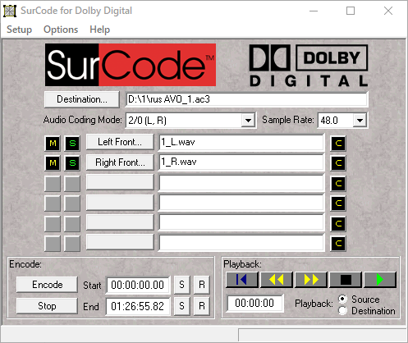Solo the Right Front channel
The width and height of the screenshot is (408, 343).
pos(72,163)
